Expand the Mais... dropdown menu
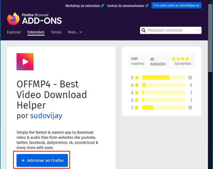Screen dimensions: 213x169 [x=75, y=32]
